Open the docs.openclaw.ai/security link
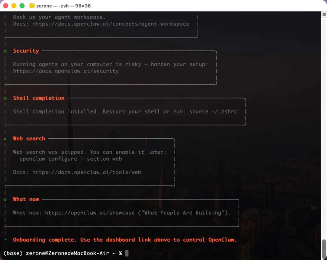 66,71
